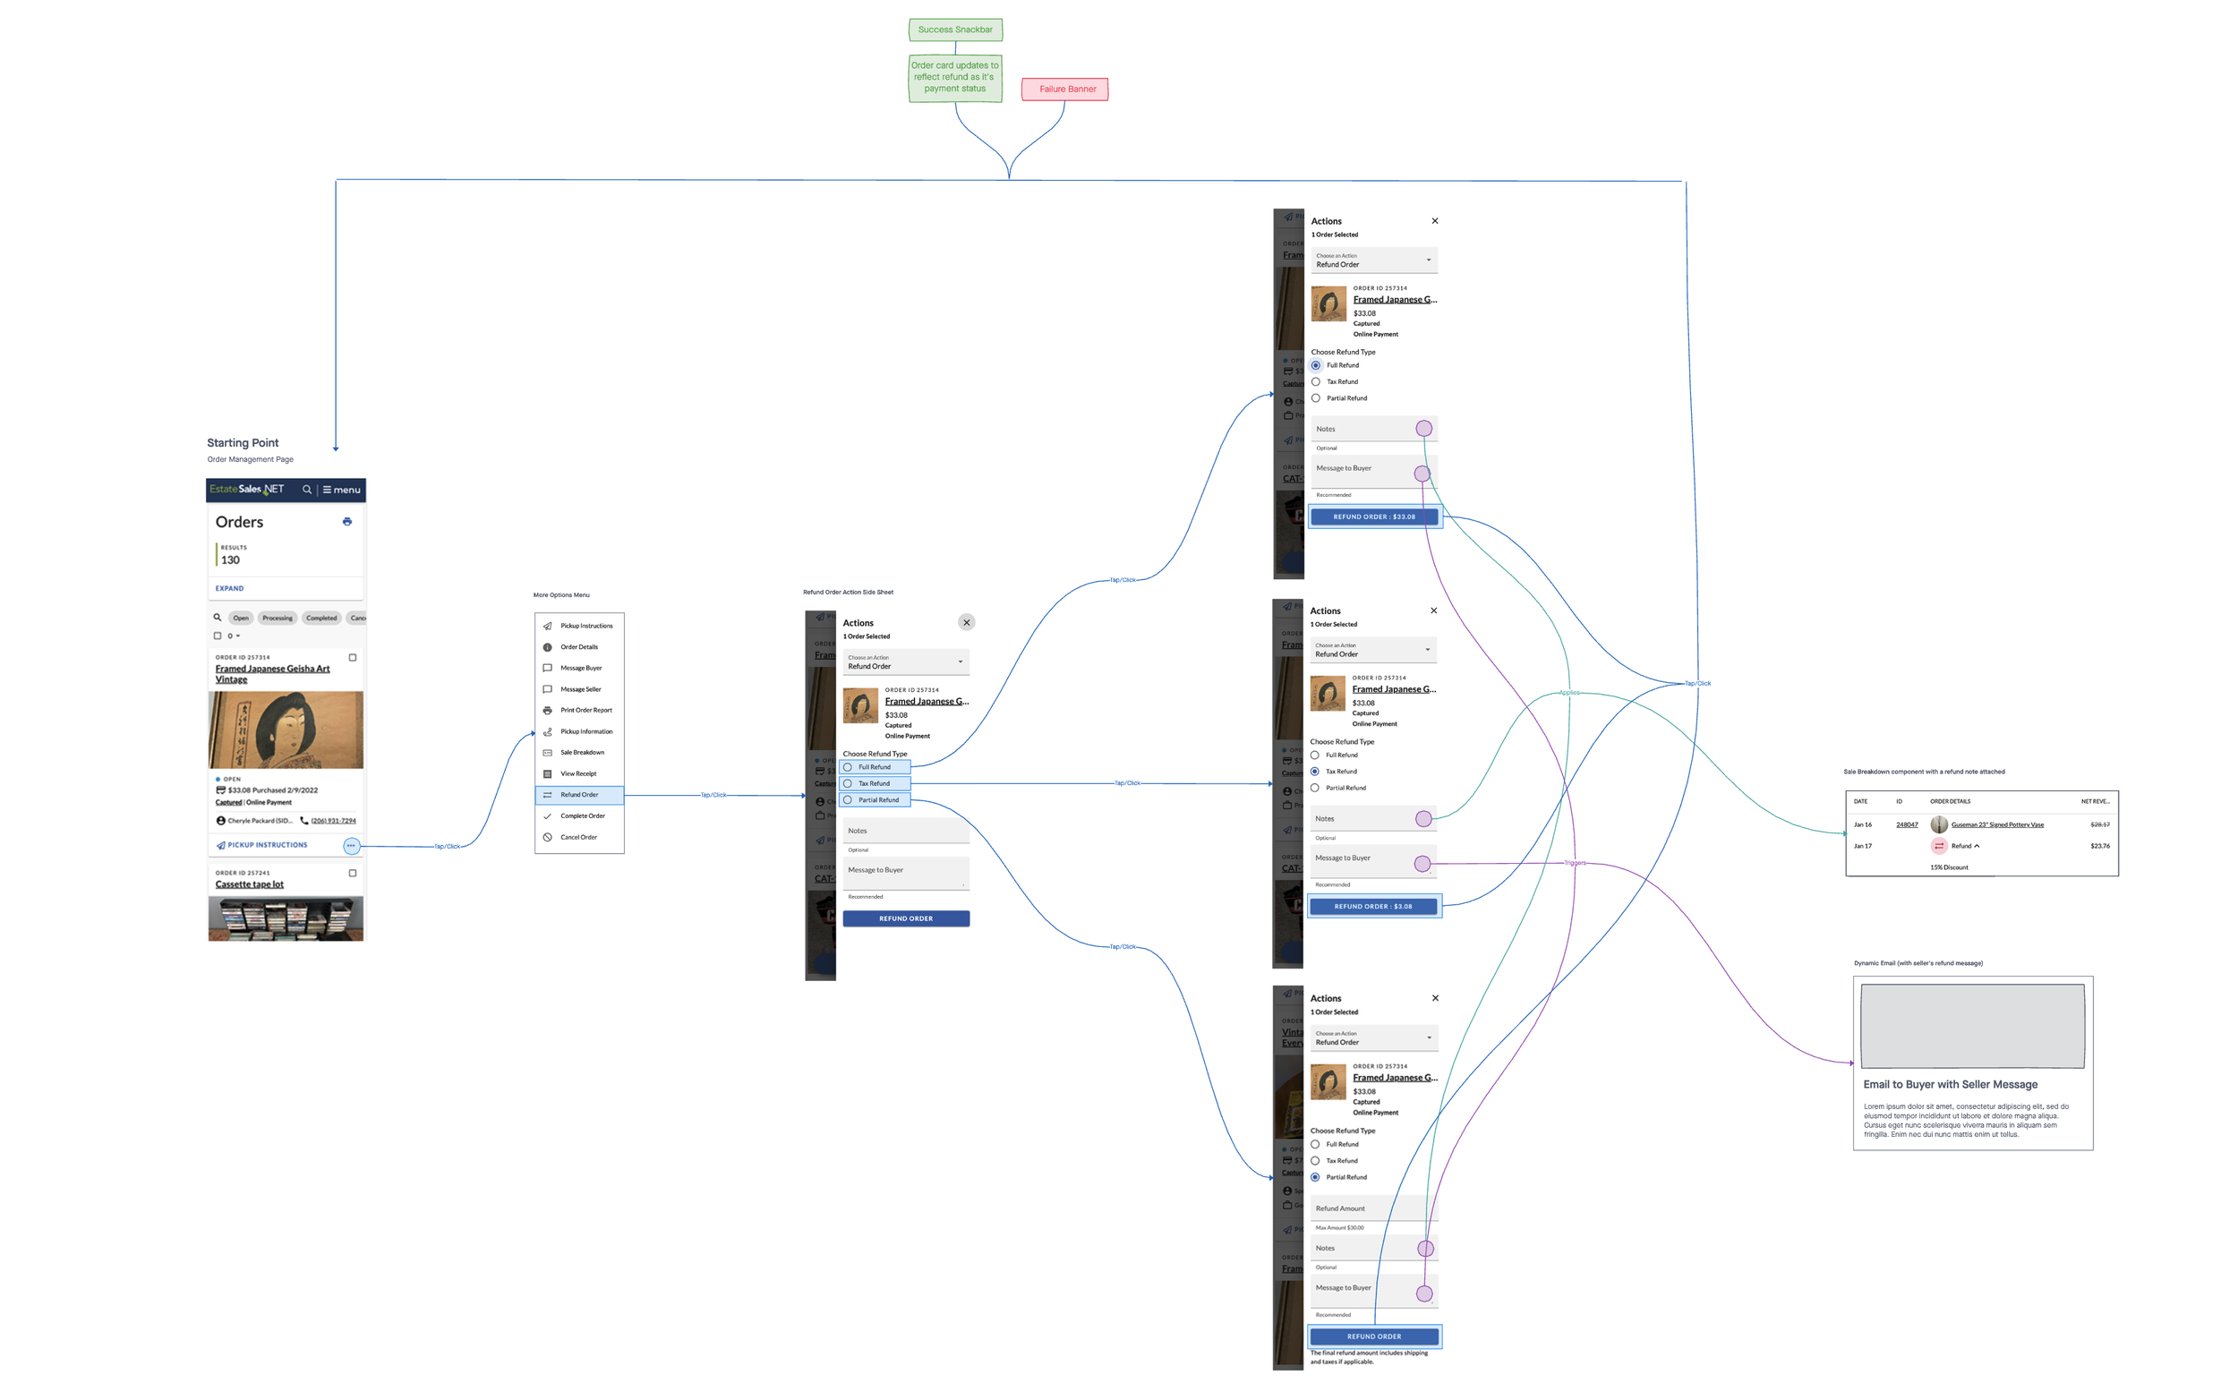The image size is (2238, 1400).
Task: Click the Pickup Information icon in menu
Action: [547, 731]
